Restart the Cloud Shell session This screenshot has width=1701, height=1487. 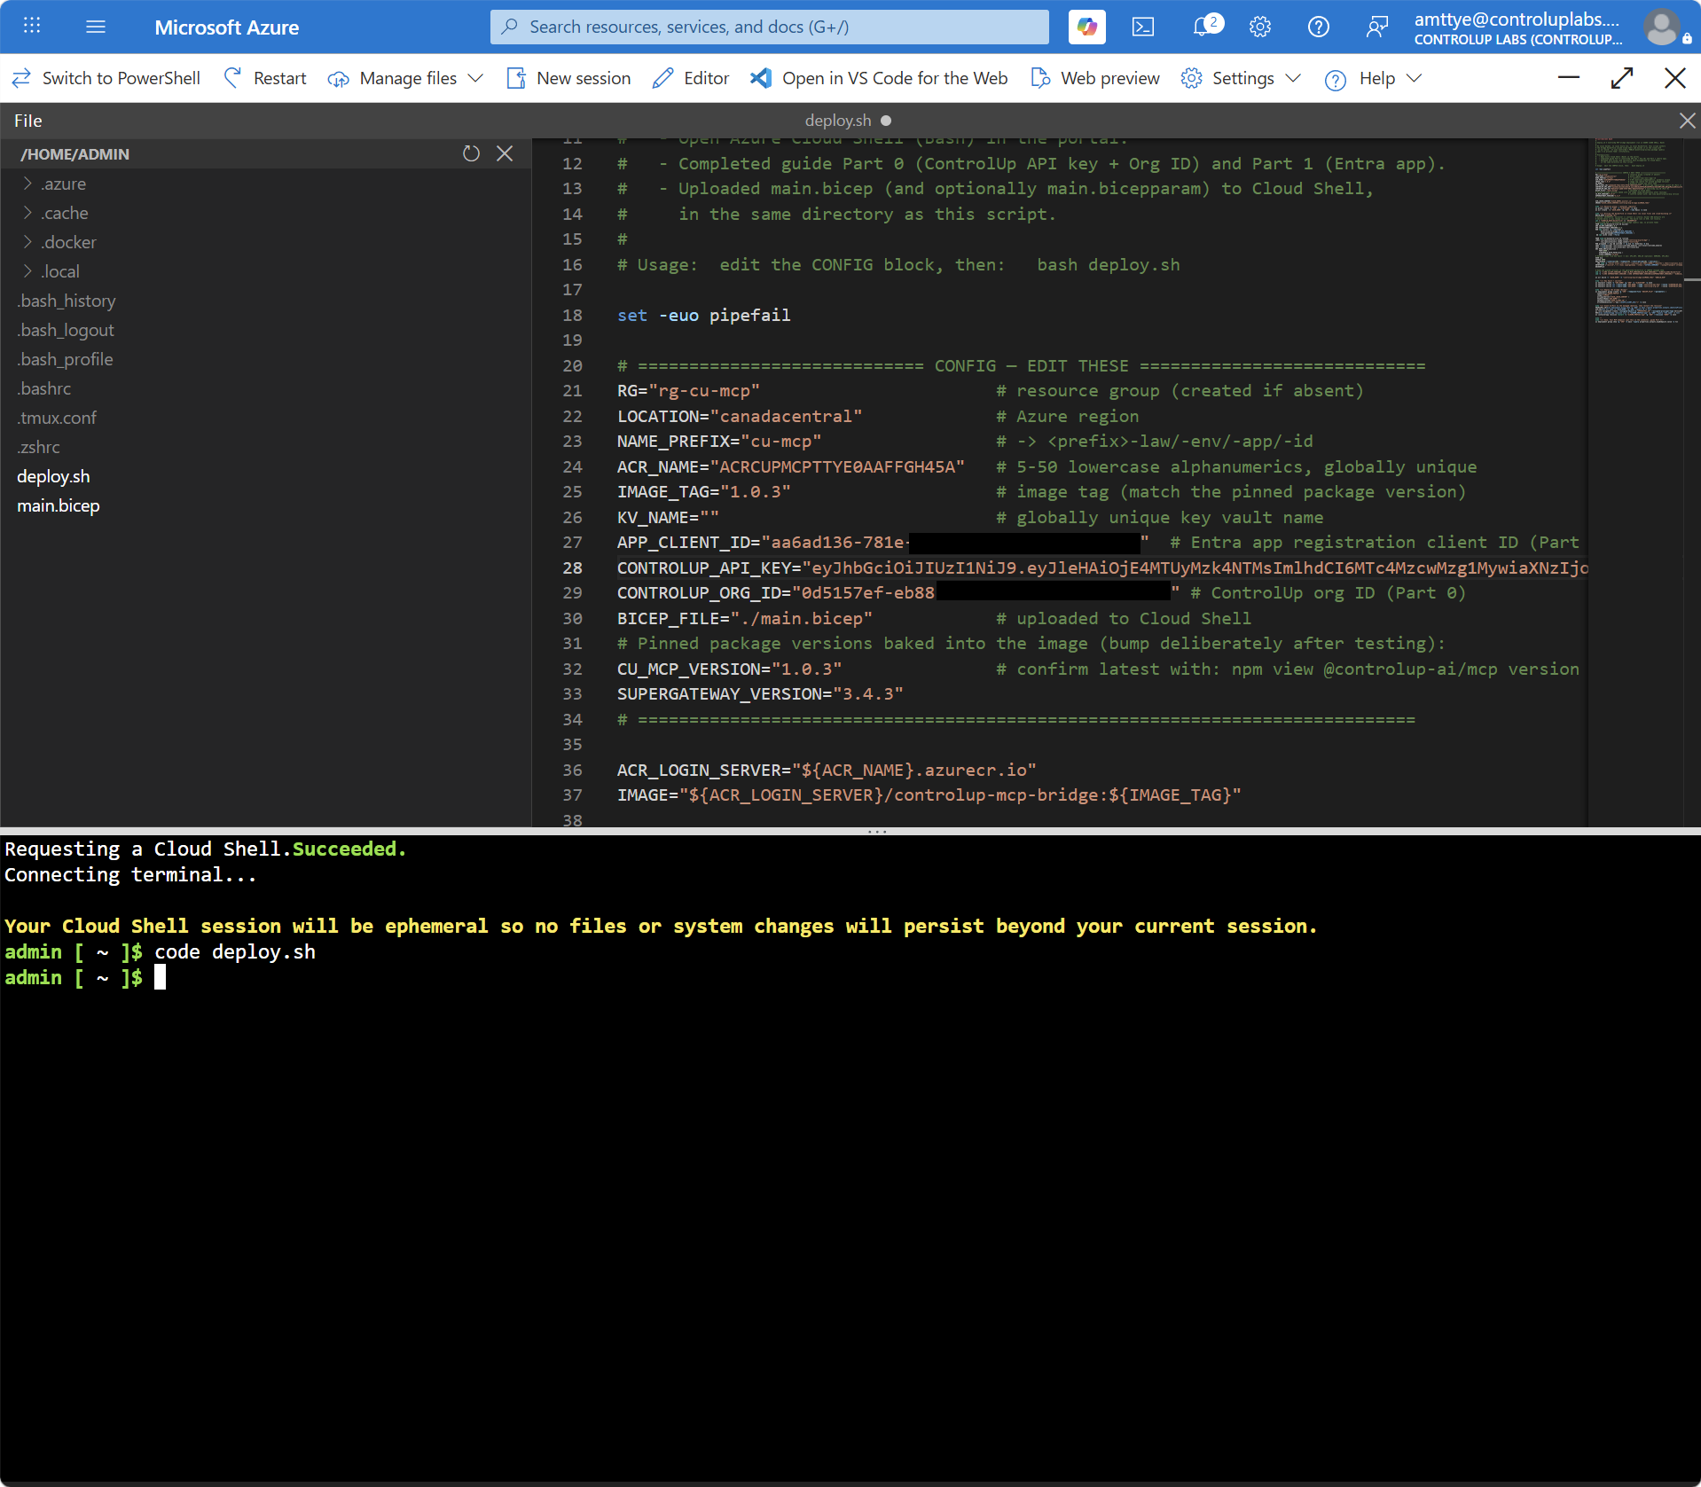(265, 78)
